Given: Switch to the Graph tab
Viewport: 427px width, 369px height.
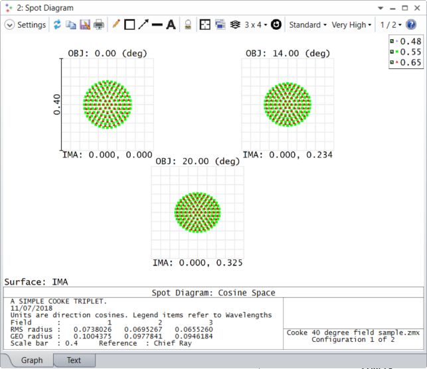Looking at the screenshot, I should tap(32, 360).
